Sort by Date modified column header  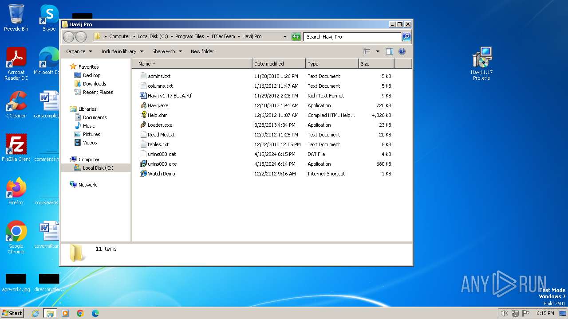(x=279, y=64)
